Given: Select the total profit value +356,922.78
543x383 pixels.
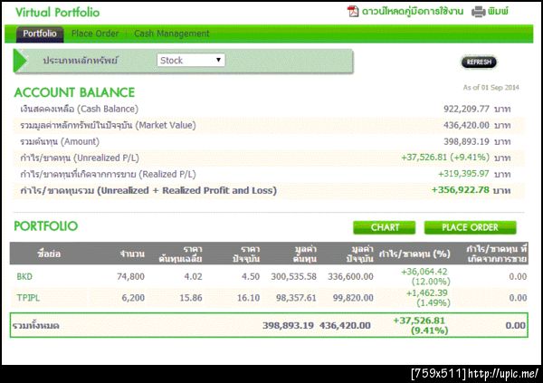Looking at the screenshot, I should tap(461, 190).
